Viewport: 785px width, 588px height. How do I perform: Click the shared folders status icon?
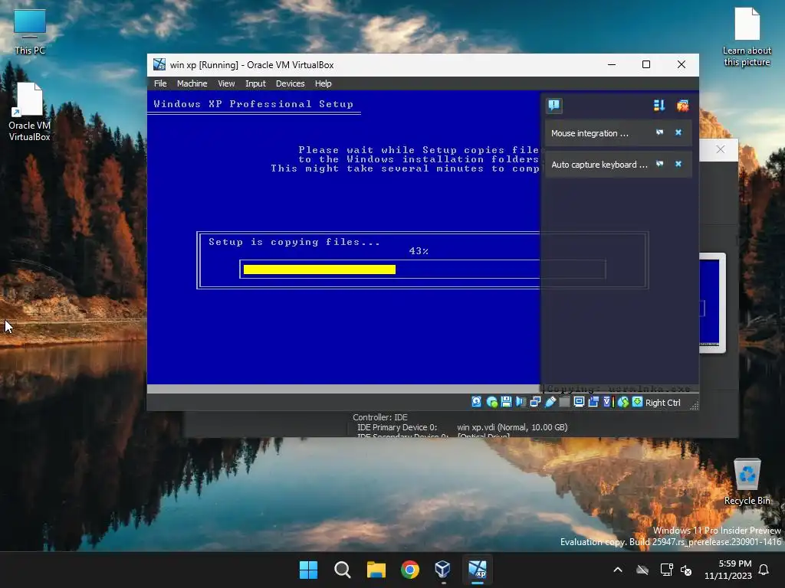coord(564,402)
